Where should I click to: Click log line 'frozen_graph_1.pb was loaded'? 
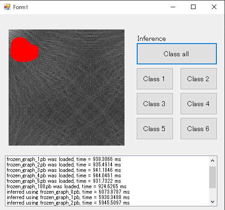click(64, 159)
